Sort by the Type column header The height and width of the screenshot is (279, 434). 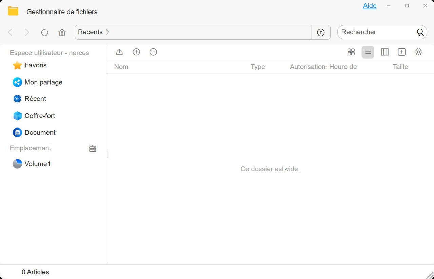(258, 67)
